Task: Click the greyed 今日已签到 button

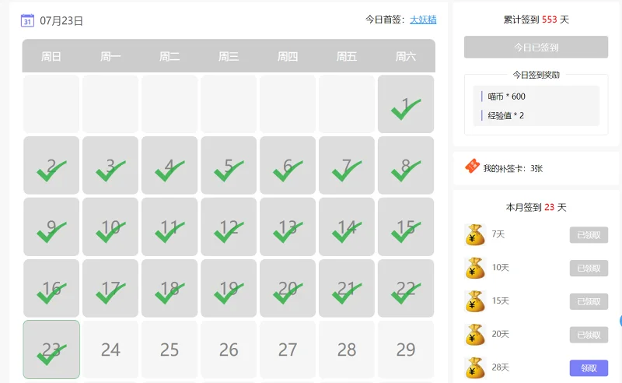Action: (x=536, y=47)
